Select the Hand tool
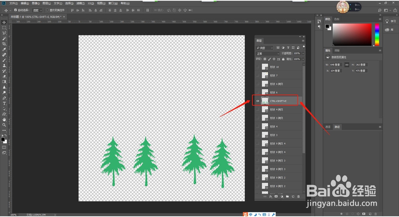 tap(4, 120)
